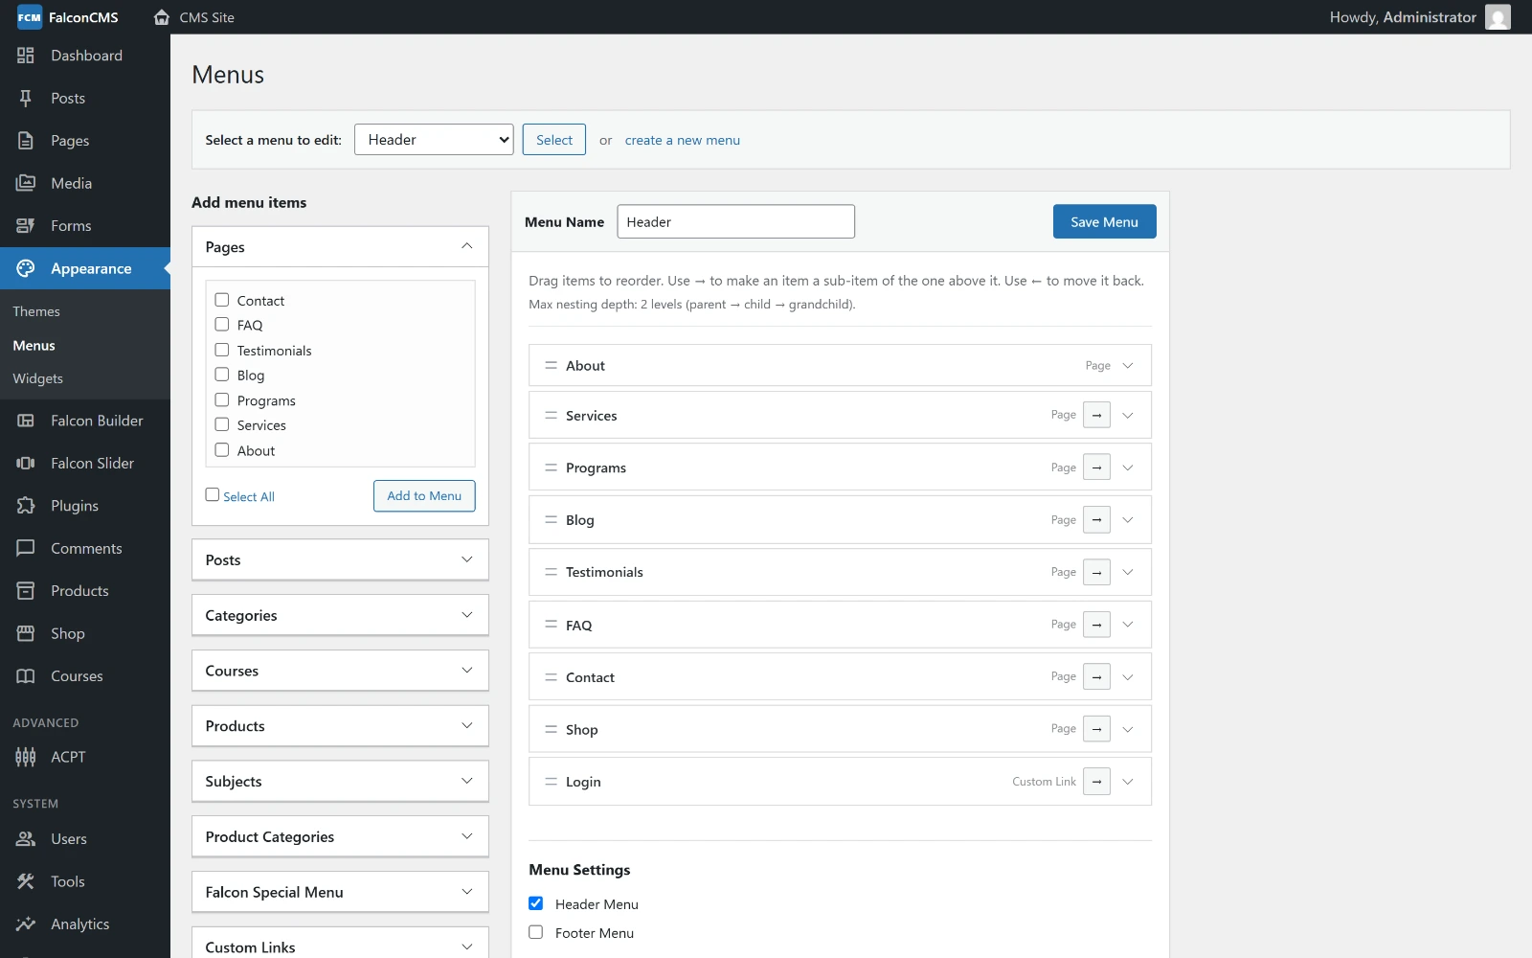This screenshot has width=1532, height=958.
Task: Check the About page checkbox
Action: click(222, 450)
